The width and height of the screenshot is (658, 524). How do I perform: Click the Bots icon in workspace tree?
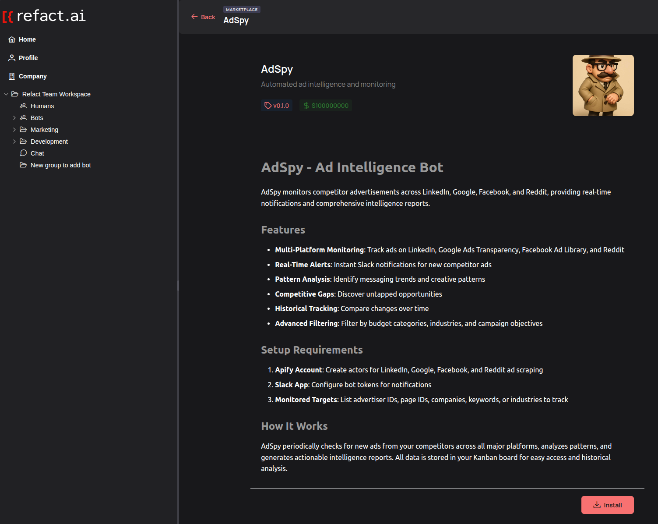(x=23, y=117)
